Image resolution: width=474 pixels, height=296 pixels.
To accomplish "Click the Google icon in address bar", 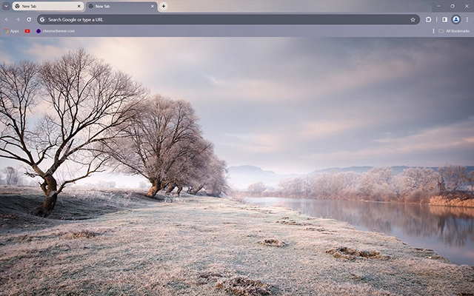I will [x=42, y=20].
